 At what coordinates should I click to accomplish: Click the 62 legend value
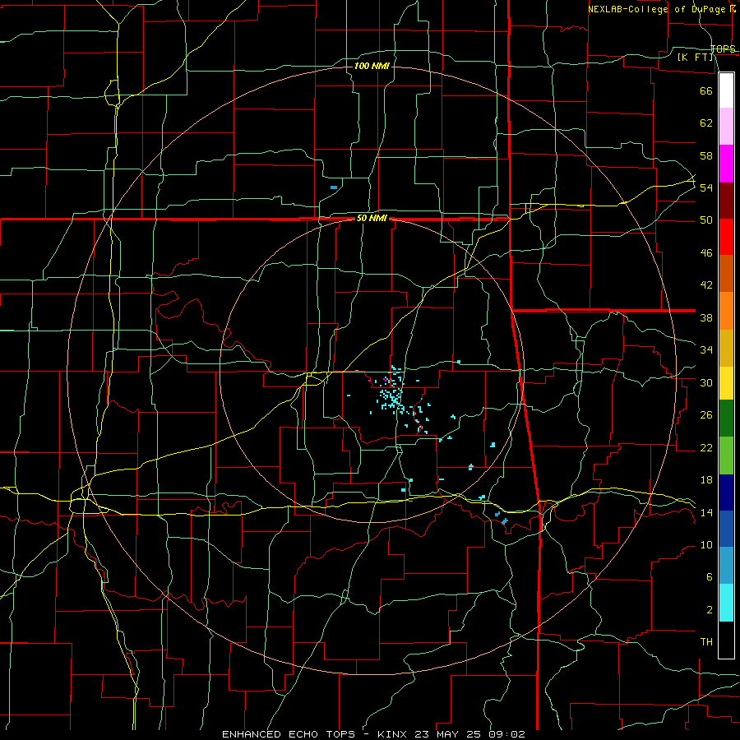pyautogui.click(x=706, y=123)
